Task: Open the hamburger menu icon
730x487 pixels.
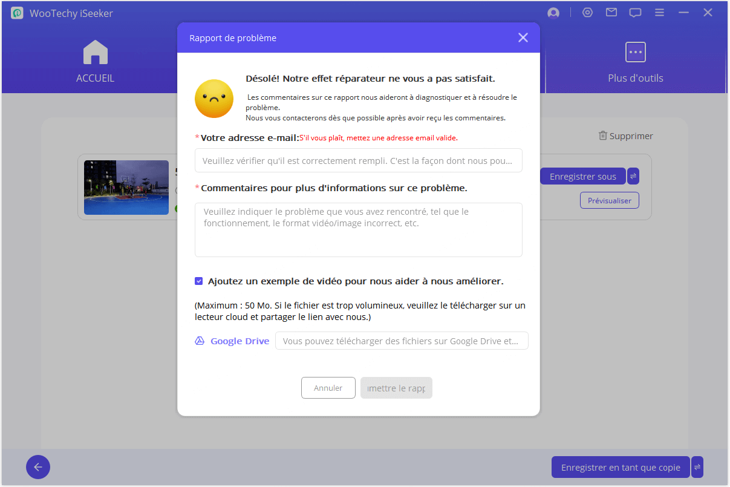Action: click(659, 13)
